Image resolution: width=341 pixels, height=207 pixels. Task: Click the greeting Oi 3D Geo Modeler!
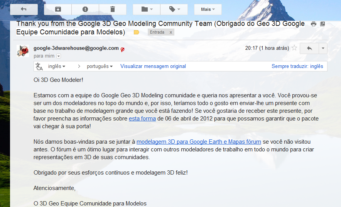tap(58, 80)
